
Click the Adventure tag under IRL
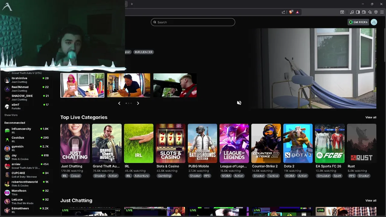(141, 176)
